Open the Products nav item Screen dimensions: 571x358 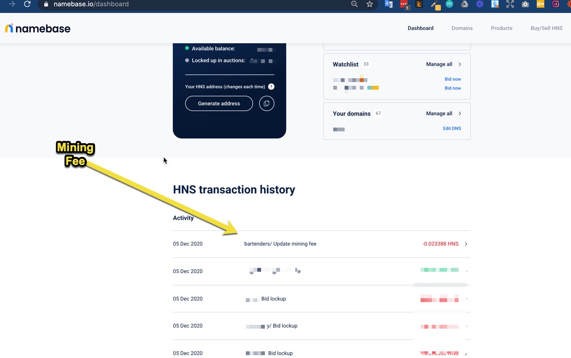[x=501, y=28]
